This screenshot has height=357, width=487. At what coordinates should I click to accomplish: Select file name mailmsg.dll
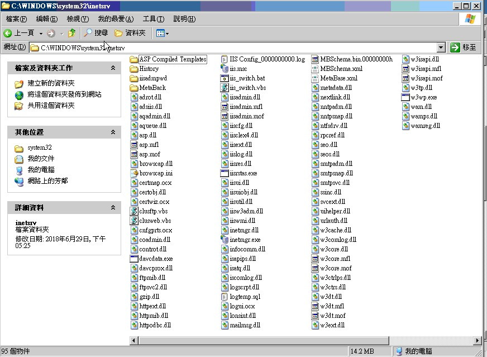pos(245,325)
